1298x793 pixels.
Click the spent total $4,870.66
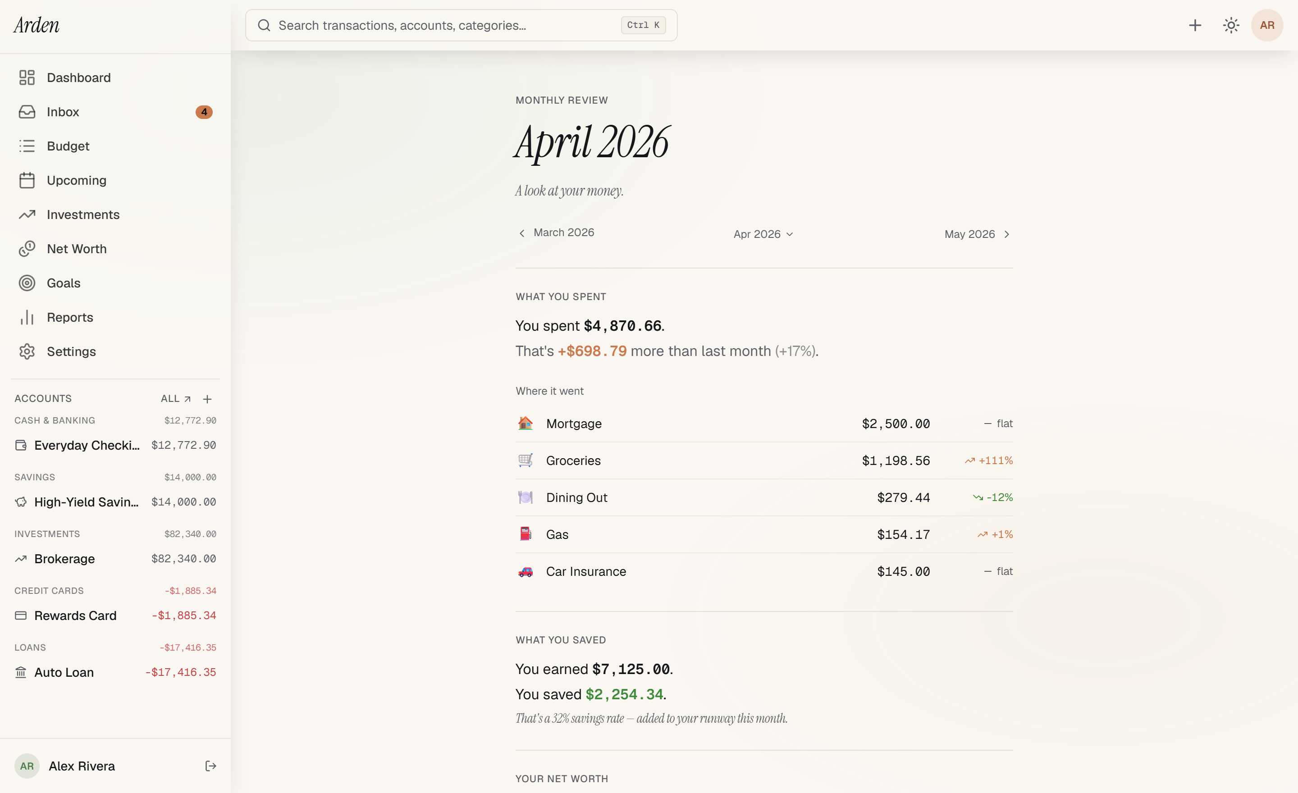pyautogui.click(x=623, y=326)
